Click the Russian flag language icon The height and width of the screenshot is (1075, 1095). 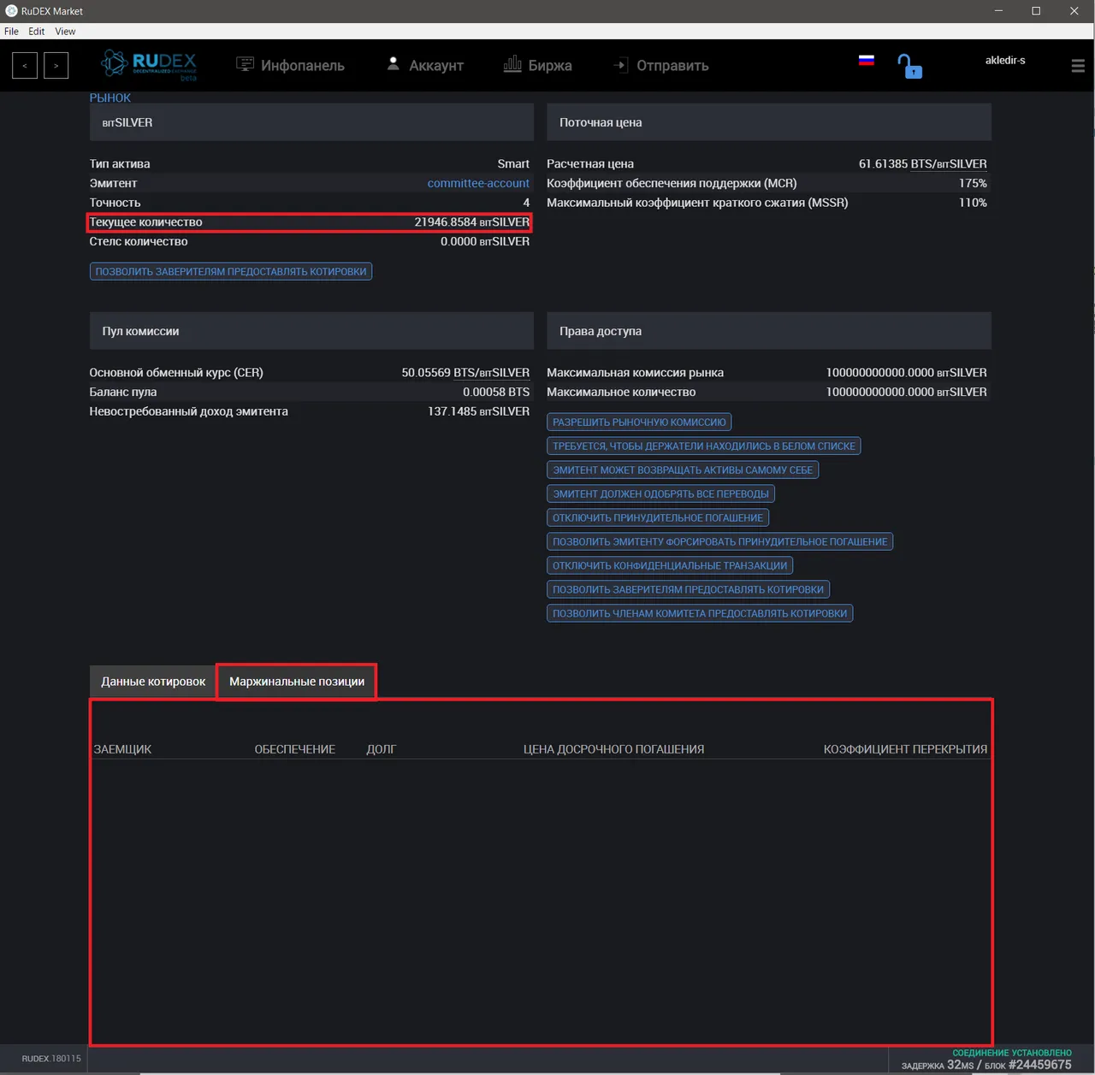pos(867,60)
